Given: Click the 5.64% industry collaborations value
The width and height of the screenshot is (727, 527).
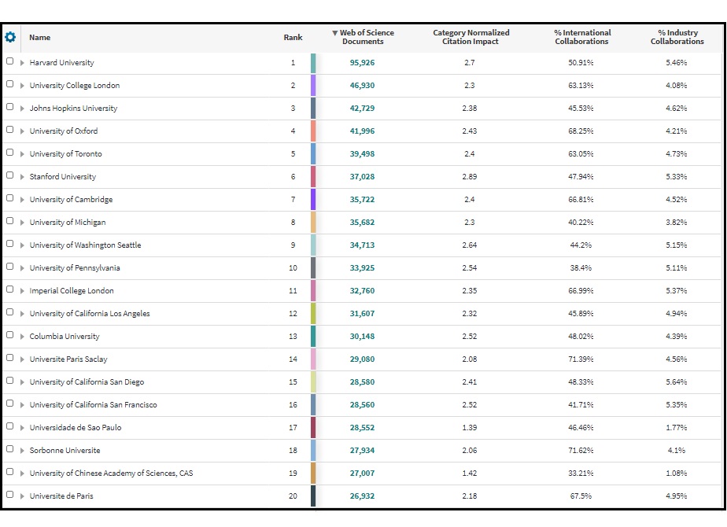Looking at the screenshot, I should (677, 382).
